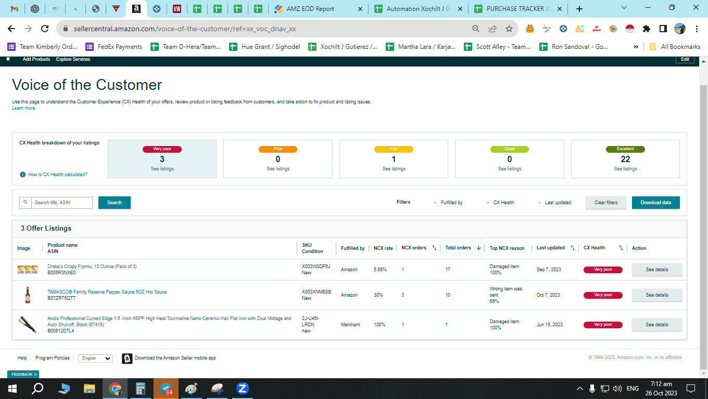Share this page icon in address bar
This screenshot has height=399, width=708.
tap(492, 29)
